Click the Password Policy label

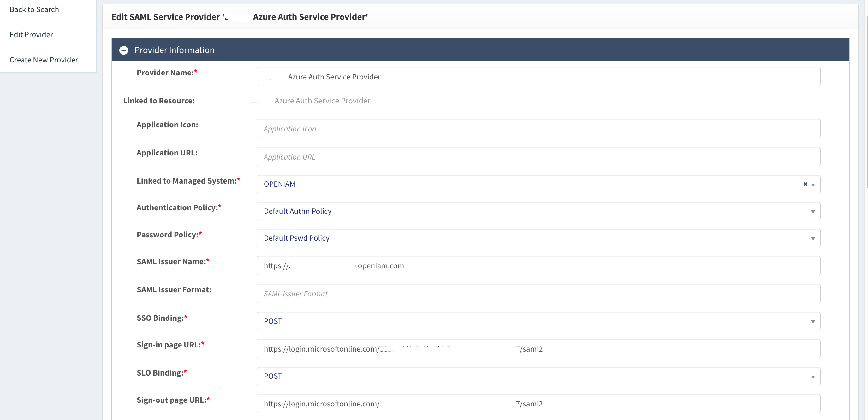pyautogui.click(x=169, y=235)
